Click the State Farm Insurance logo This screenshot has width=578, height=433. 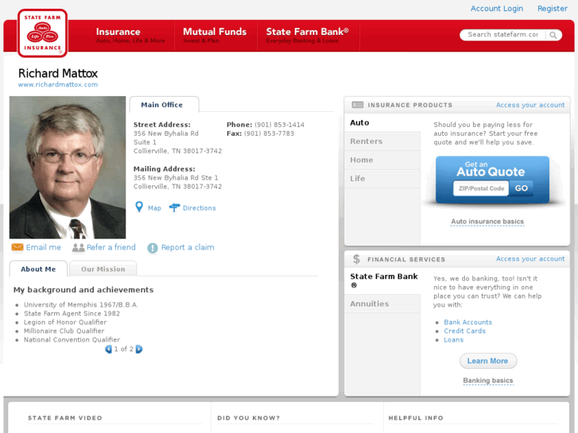(x=42, y=33)
